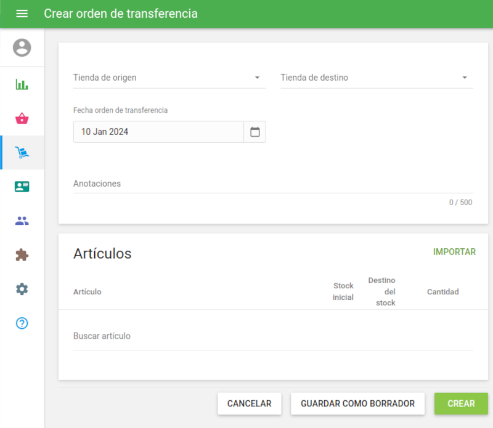Open settings via the gear icon
This screenshot has width=493, height=428.
coord(22,289)
